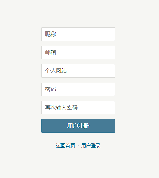Select the first password entry box
The width and height of the screenshot is (159, 178).
pyautogui.click(x=78, y=89)
